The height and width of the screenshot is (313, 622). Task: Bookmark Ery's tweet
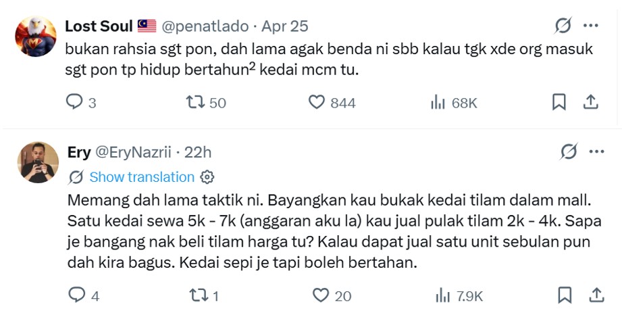(x=565, y=295)
